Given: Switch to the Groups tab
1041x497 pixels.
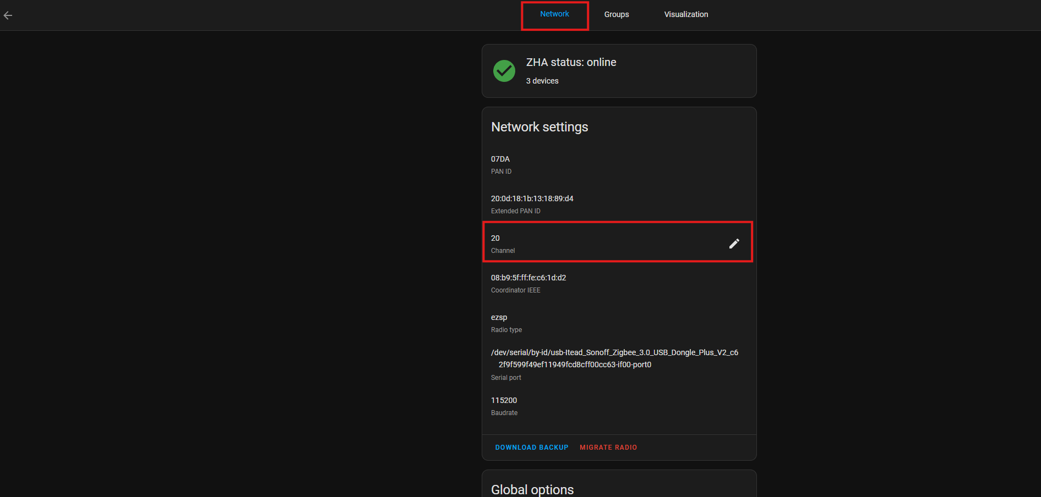Looking at the screenshot, I should pos(616,14).
